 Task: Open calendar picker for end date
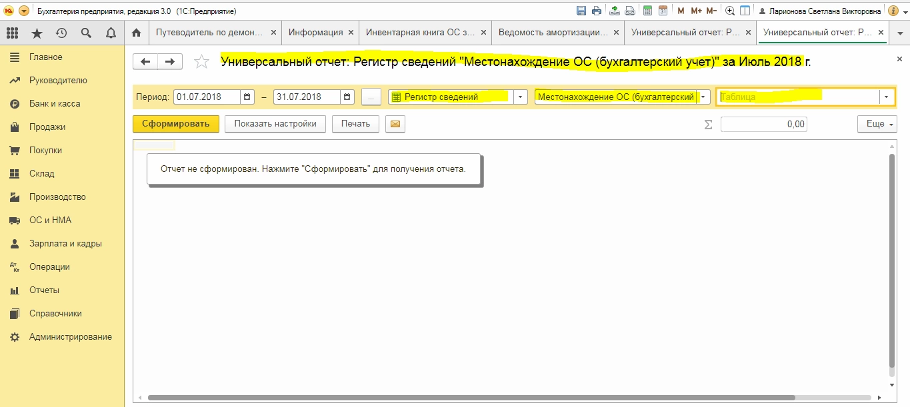pos(347,97)
